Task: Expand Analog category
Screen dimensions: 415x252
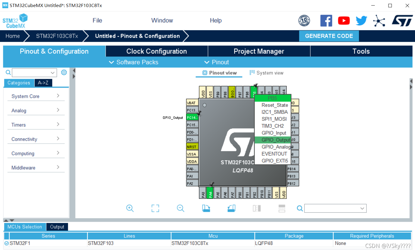Action: [x=36, y=110]
